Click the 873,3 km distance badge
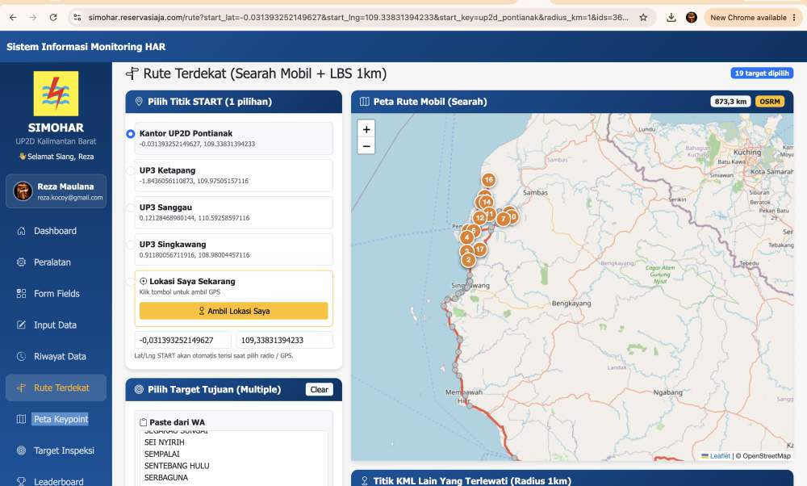The height and width of the screenshot is (486, 807). (x=730, y=102)
